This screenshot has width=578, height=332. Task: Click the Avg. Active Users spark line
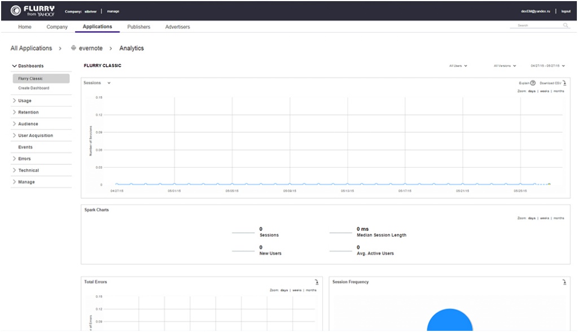pyautogui.click(x=340, y=251)
